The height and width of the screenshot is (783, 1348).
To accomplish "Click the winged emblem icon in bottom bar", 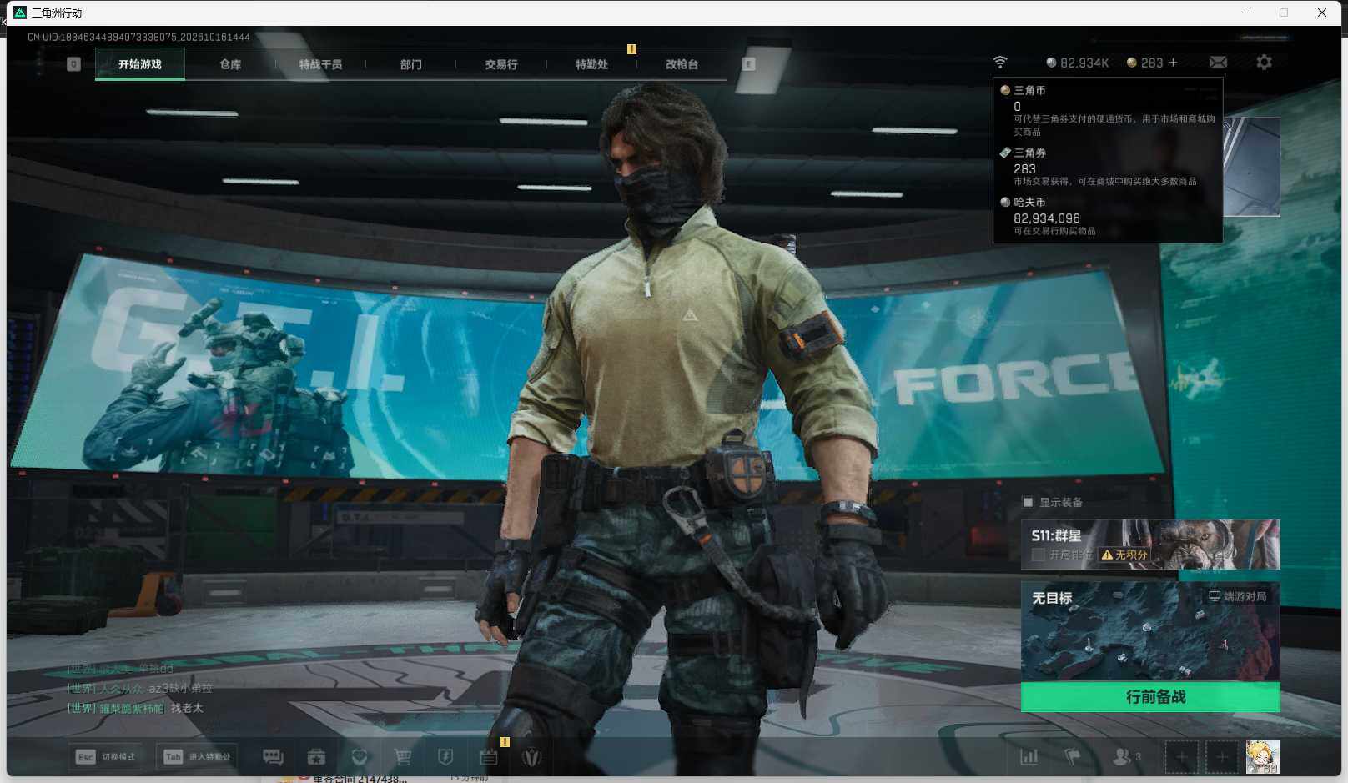I will [x=532, y=757].
